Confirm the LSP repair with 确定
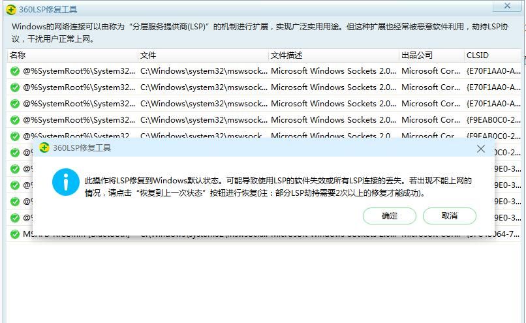Image resolution: width=526 pixels, height=323 pixels. click(x=389, y=216)
